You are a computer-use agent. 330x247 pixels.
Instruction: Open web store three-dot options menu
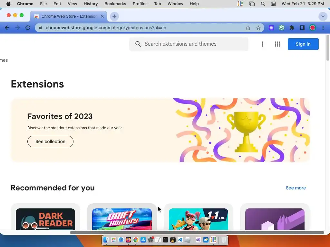tap(262, 44)
